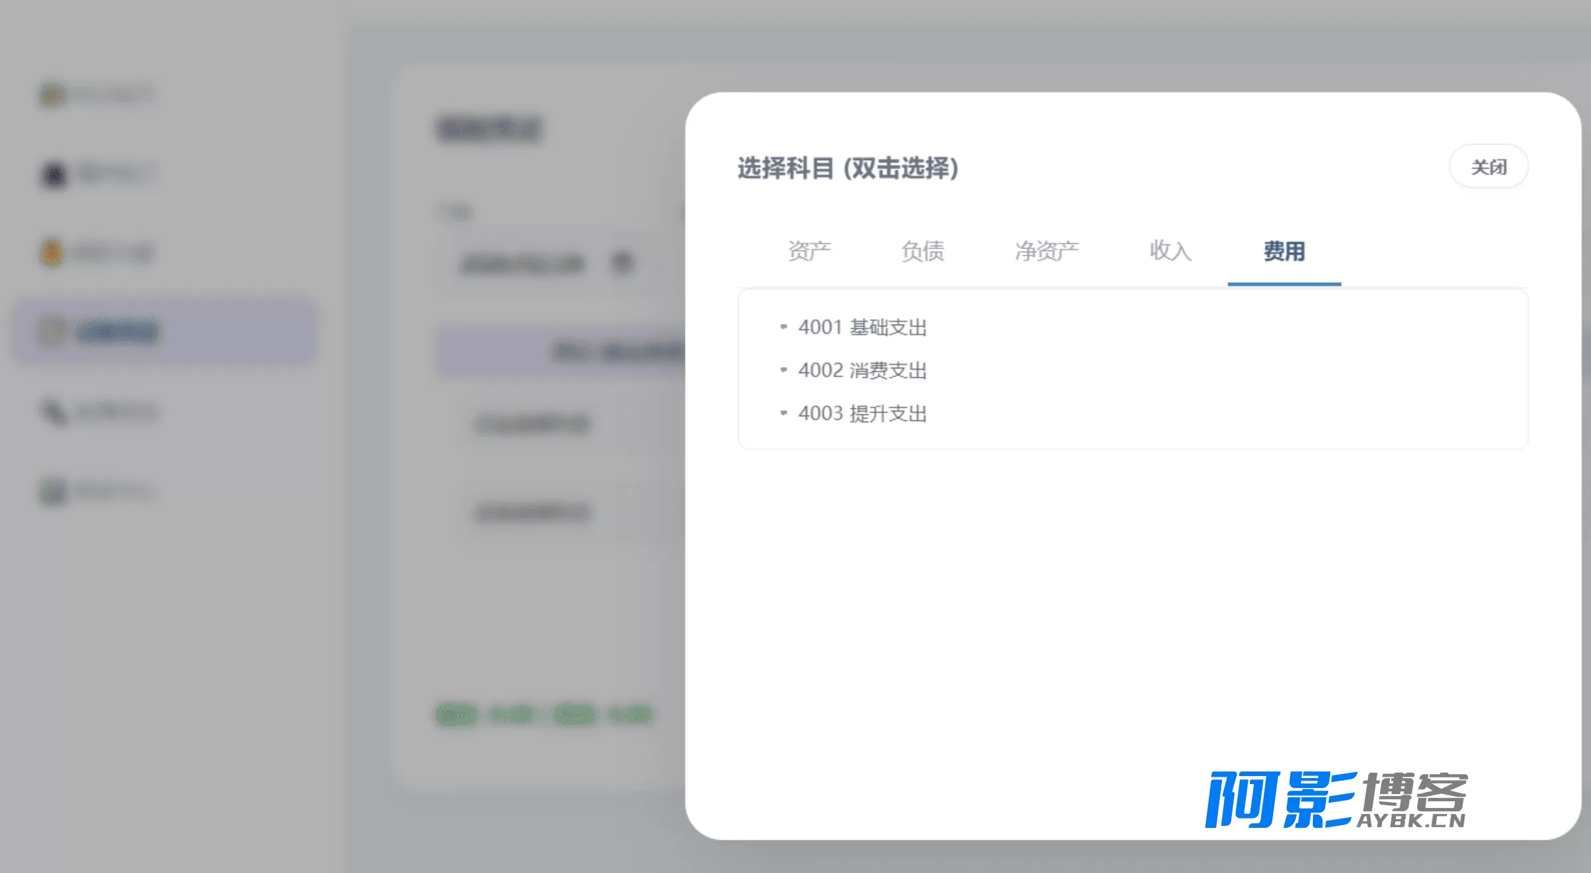Expand the arrow beside 4003 提升支出
1591x873 pixels.
[784, 413]
